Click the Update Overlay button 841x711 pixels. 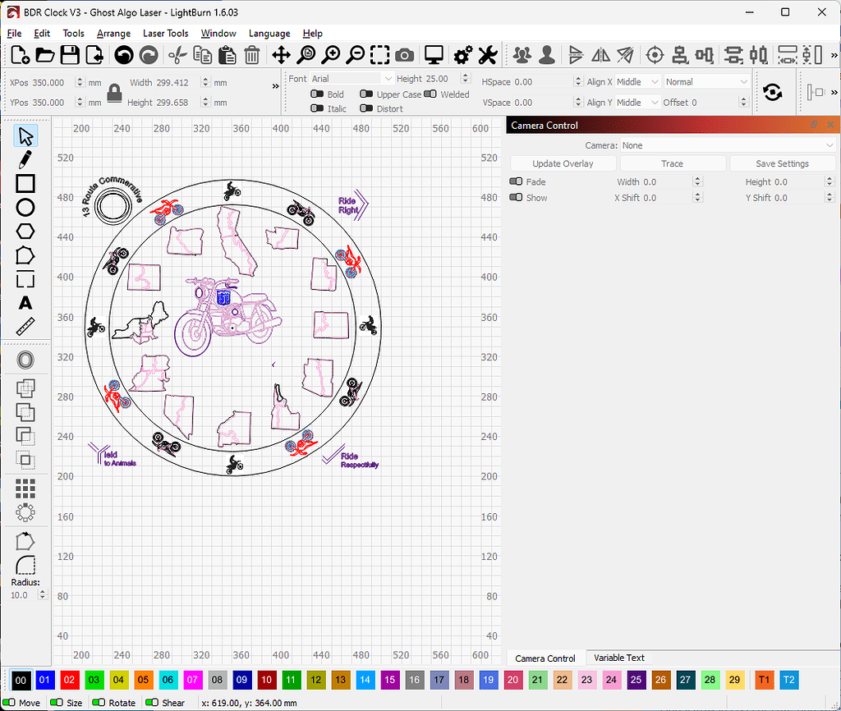(563, 163)
